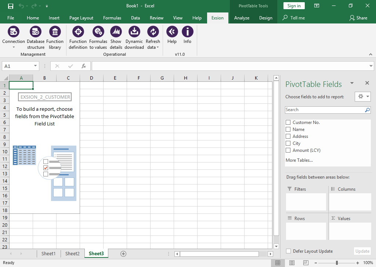Open the File menu
Viewport: 376px width, 267px height.
point(11,18)
